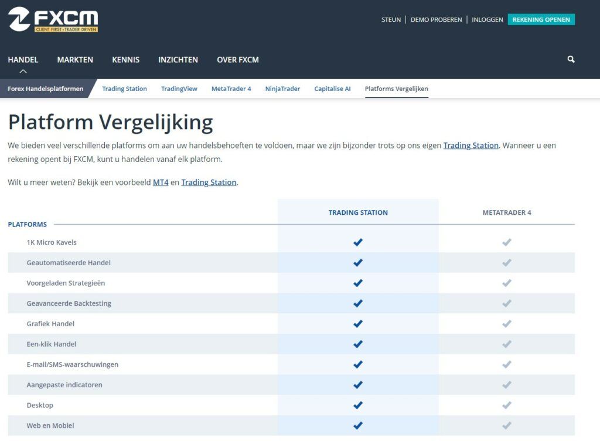Click the checkmark next to Geautomatiseerde Handel
The image size is (600, 446).
(357, 262)
